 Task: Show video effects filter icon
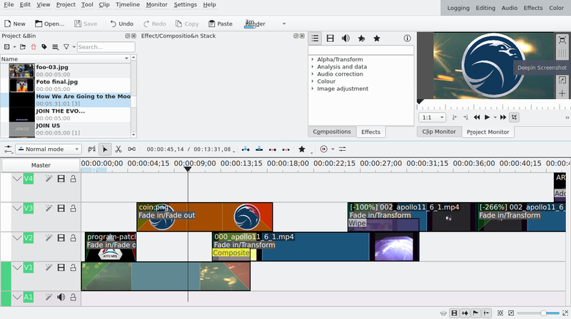pos(330,38)
